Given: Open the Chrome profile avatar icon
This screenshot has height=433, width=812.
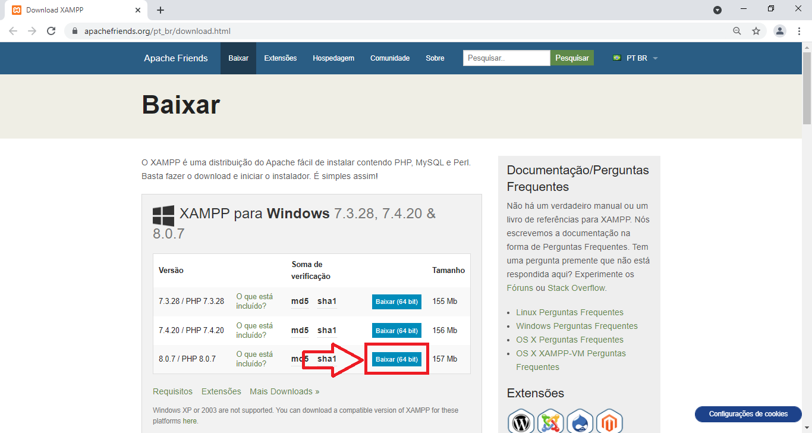Looking at the screenshot, I should [780, 31].
